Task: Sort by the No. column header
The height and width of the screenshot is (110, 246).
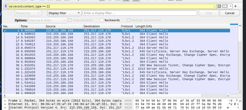Action: coord(11,26)
